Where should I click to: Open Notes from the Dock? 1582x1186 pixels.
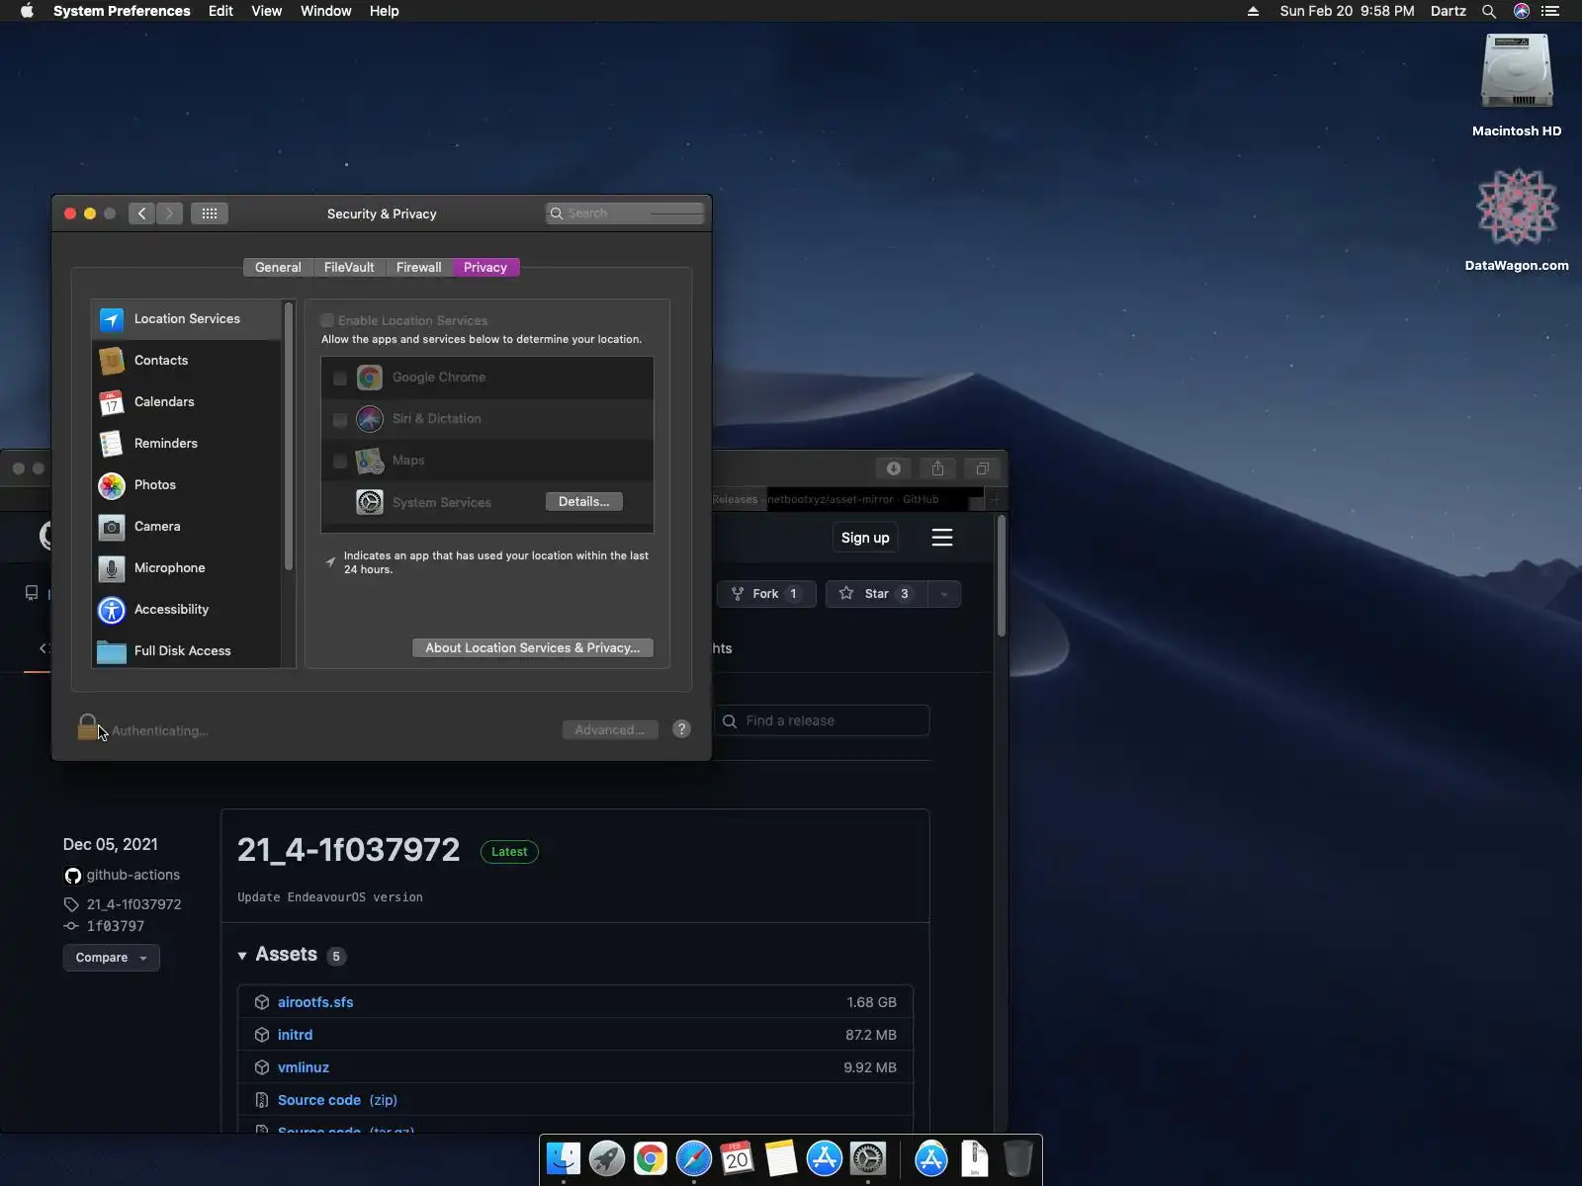(x=781, y=1158)
